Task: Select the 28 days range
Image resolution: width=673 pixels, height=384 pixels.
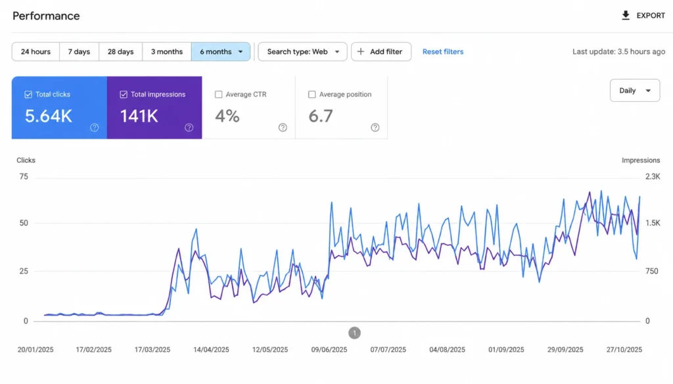Action: coord(121,51)
